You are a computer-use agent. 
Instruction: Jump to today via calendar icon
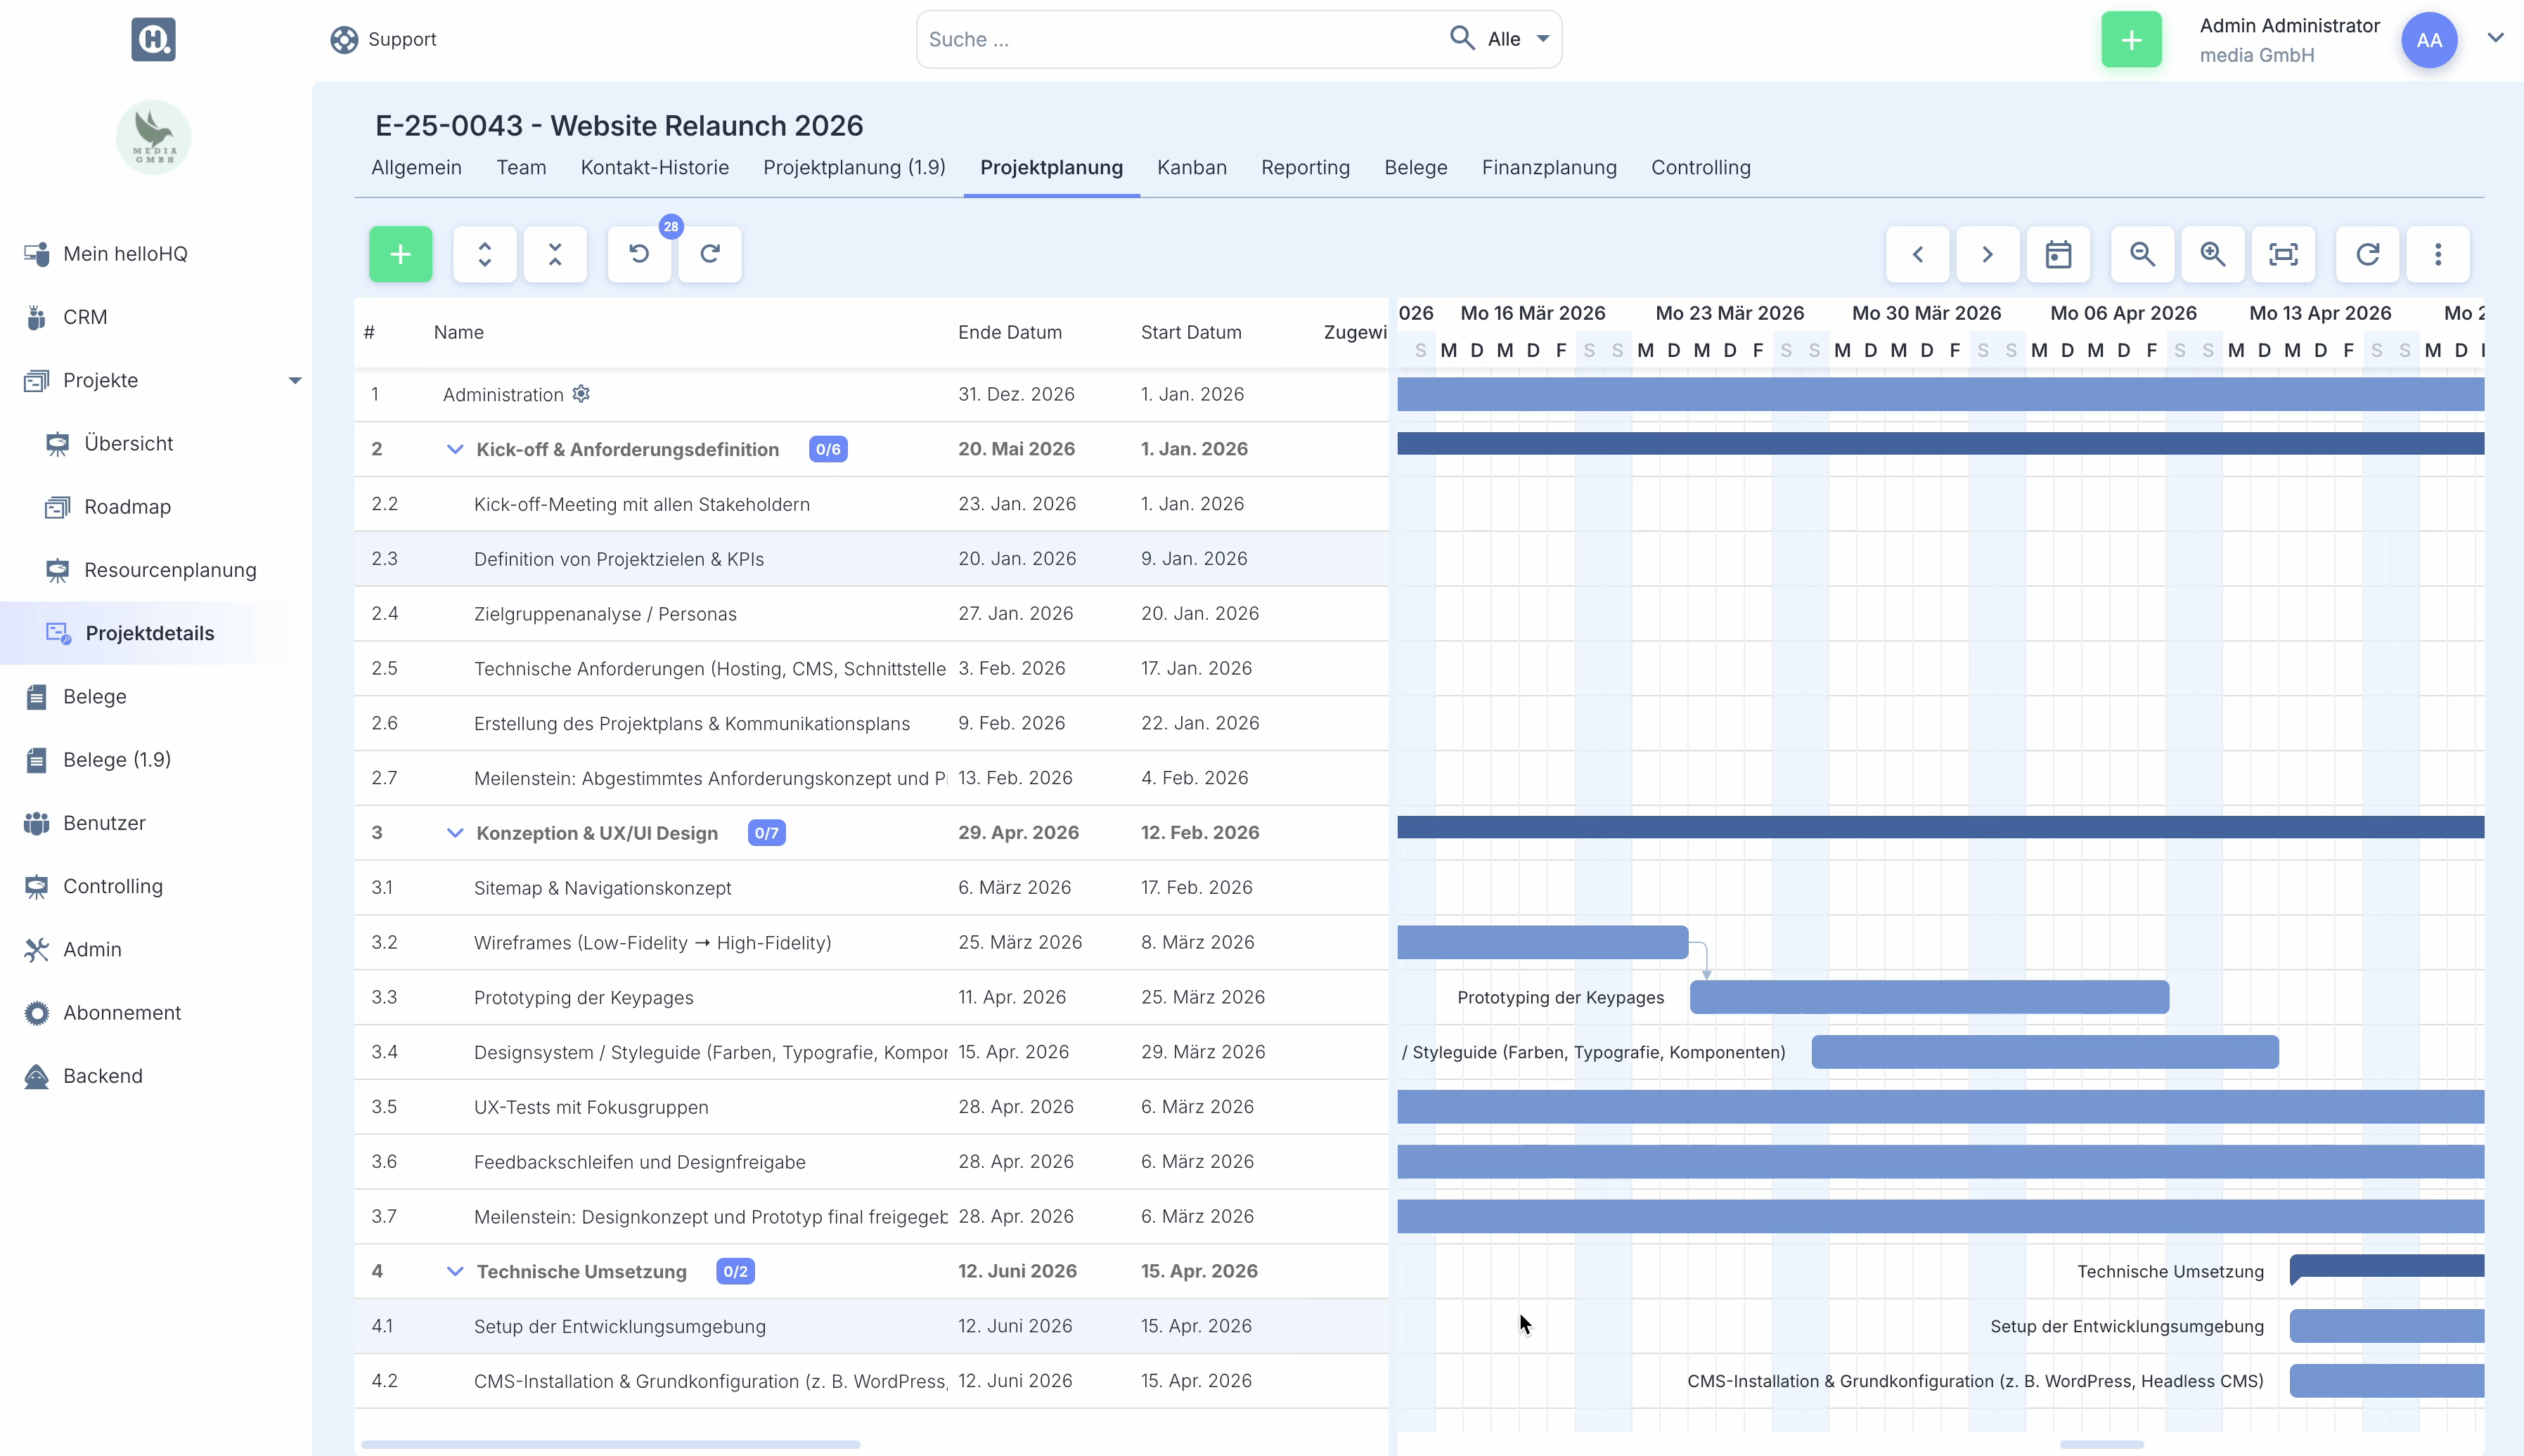tap(2058, 254)
